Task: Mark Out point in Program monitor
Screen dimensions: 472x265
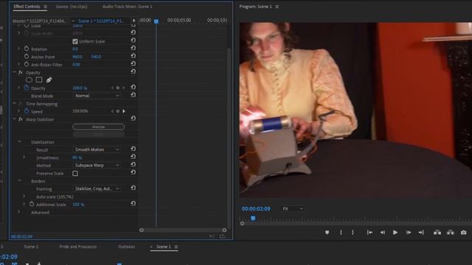Action: tap(353, 233)
